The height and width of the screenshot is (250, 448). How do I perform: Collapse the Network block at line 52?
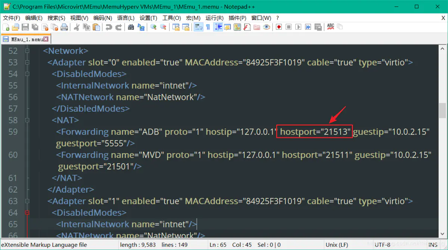(x=27, y=51)
